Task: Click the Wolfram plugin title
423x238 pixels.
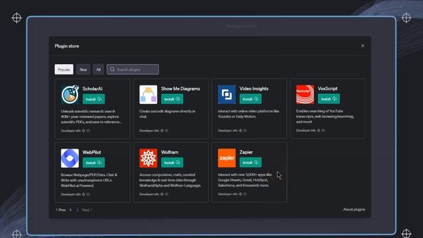Action: tap(170, 152)
